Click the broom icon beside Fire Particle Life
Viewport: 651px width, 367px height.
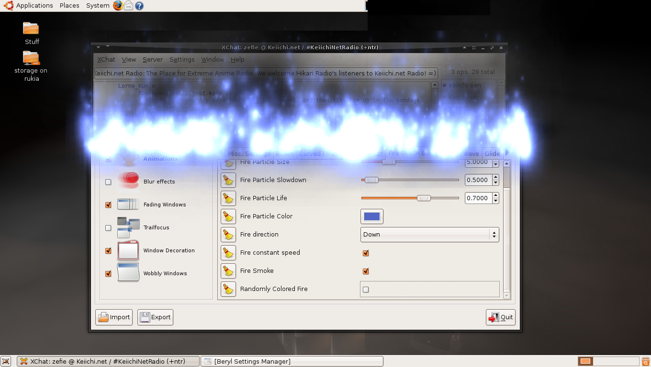point(228,198)
